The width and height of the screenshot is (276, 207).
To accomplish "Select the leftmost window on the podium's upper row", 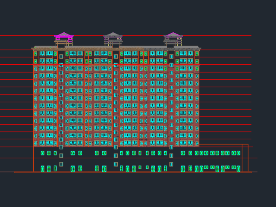I will tap(42, 153).
